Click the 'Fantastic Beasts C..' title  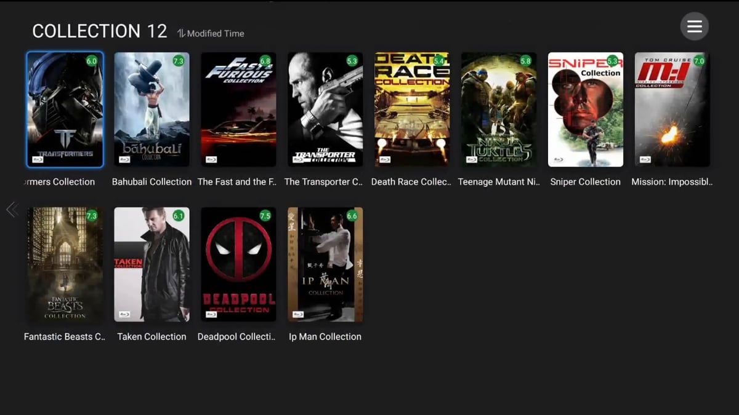(x=65, y=336)
